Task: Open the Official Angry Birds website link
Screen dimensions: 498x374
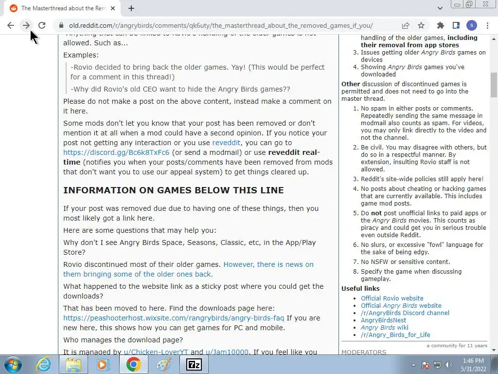Action: pyautogui.click(x=401, y=306)
